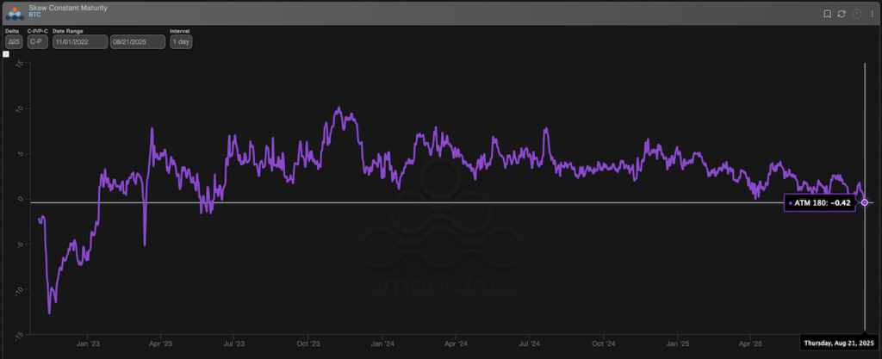Click the bookmark icon in the header
The image size is (882, 359).
tap(827, 14)
